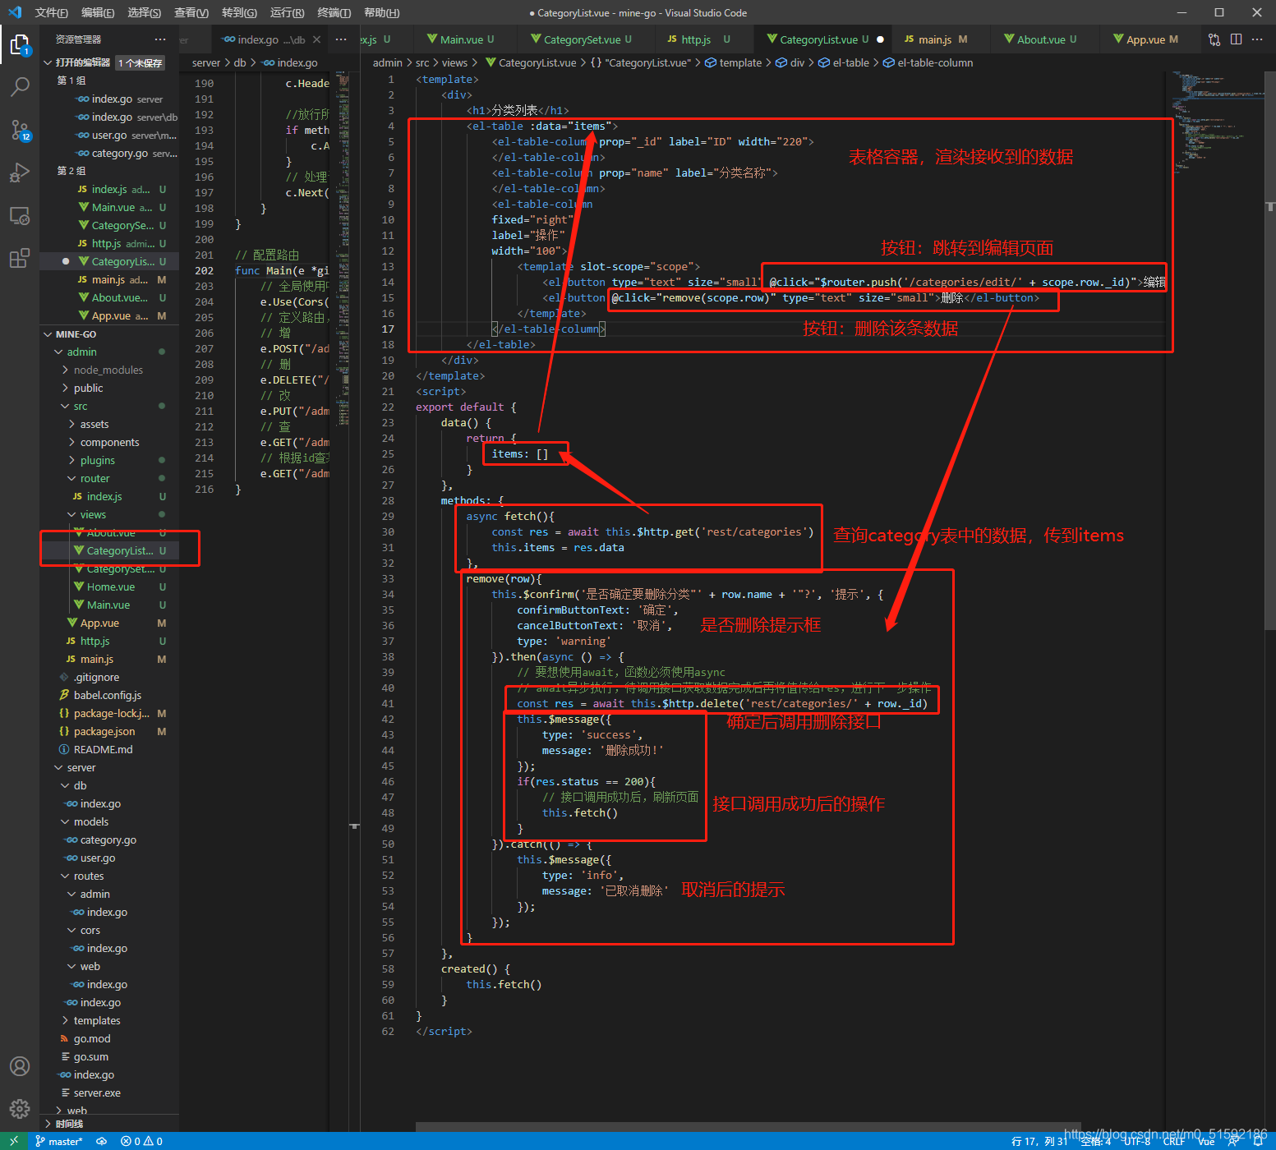Screen dimensions: 1276x1150
Task: Open Home.vue in the file tree
Action: point(110,586)
